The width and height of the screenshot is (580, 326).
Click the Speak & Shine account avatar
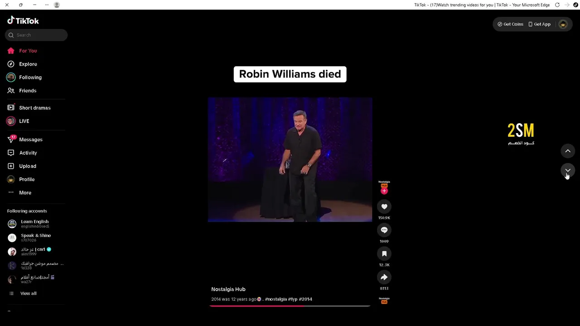click(x=12, y=238)
